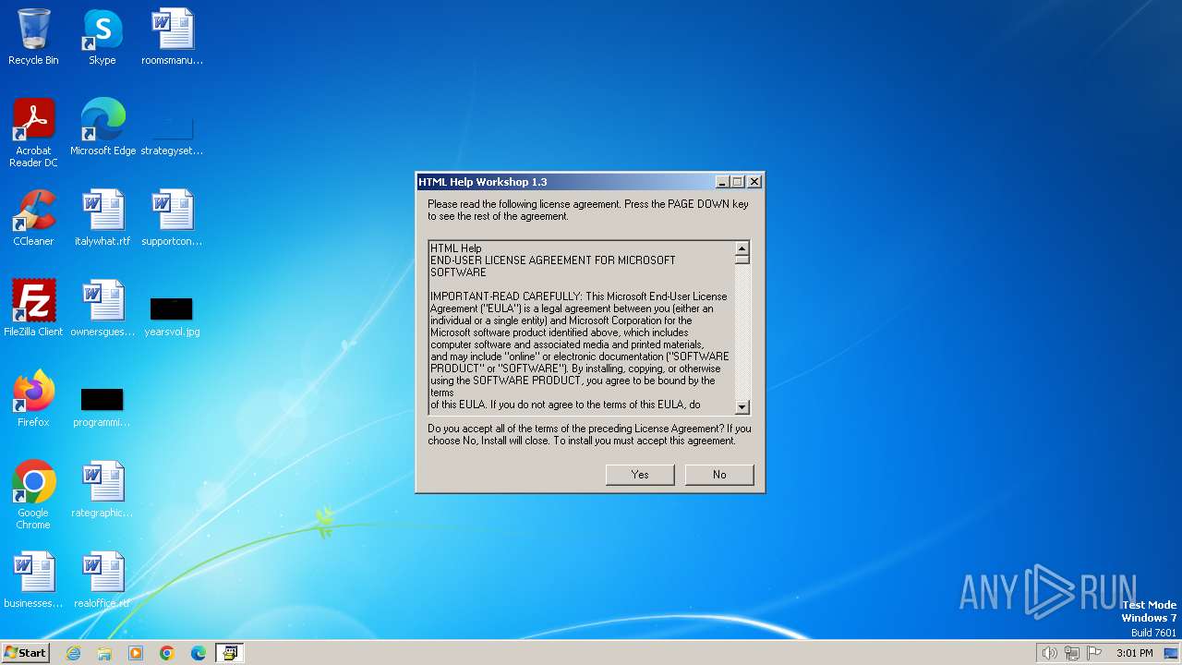Select the businesses document icon
Image resolution: width=1182 pixels, height=665 pixels.
tap(33, 580)
